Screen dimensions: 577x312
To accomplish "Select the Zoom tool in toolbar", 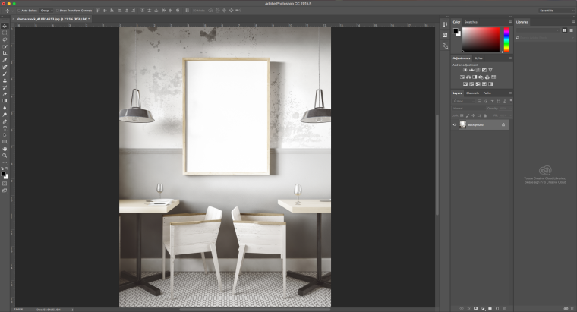I will point(5,156).
